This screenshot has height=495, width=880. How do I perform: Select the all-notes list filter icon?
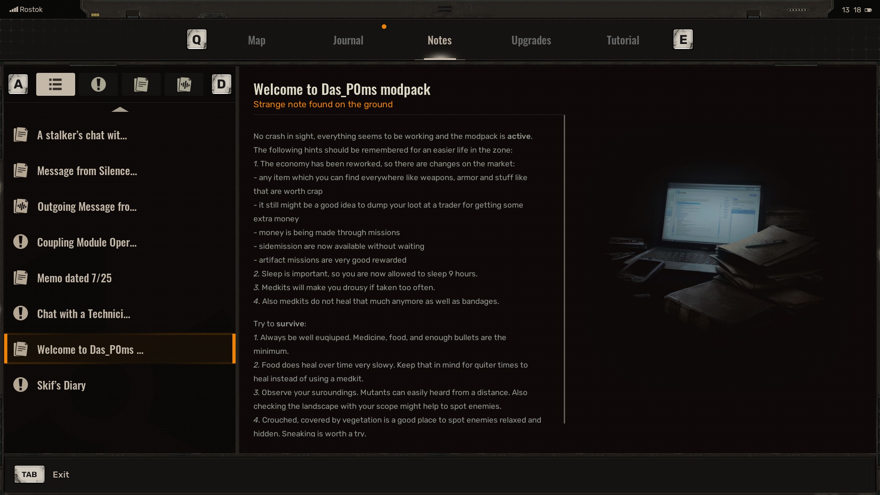tap(55, 84)
